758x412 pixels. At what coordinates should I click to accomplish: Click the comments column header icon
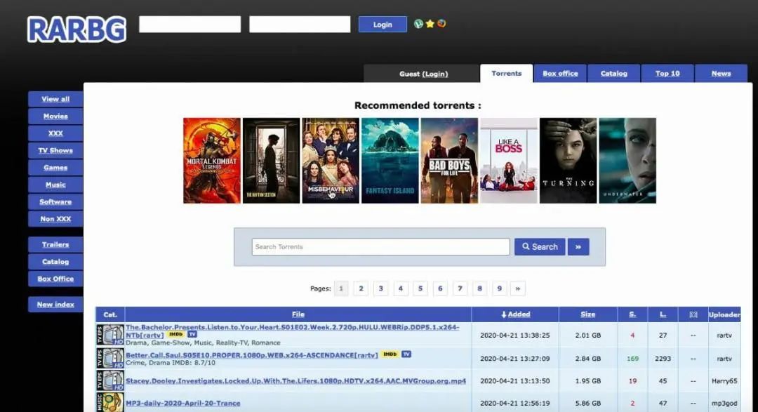[x=693, y=314]
